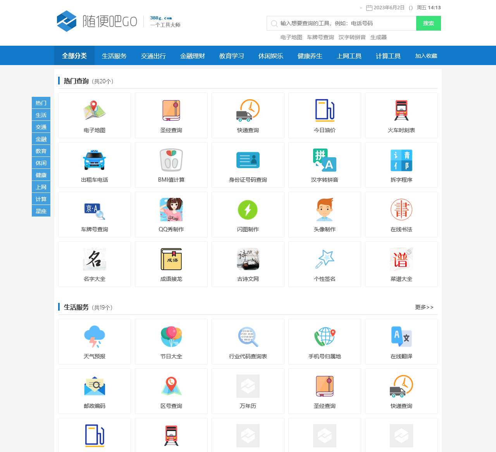Click the 快递查询 truck icon under 热门查询

pyautogui.click(x=248, y=110)
